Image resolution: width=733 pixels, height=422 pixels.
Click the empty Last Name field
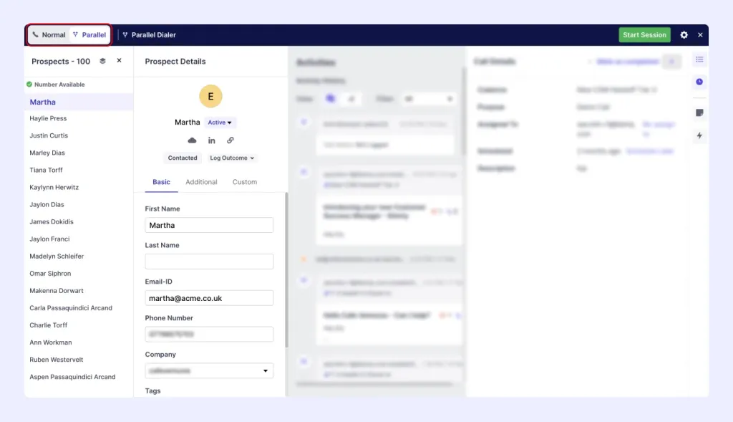[x=209, y=262]
